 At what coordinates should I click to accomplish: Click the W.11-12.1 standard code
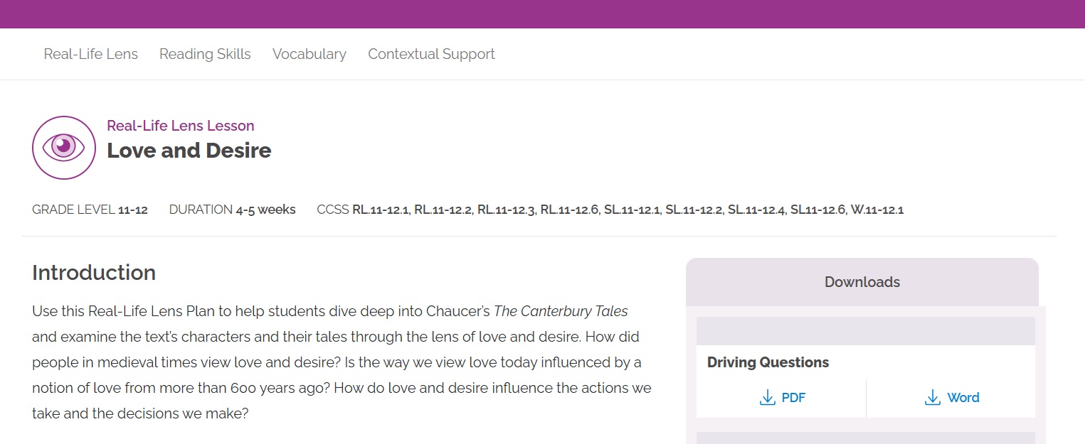(x=877, y=210)
